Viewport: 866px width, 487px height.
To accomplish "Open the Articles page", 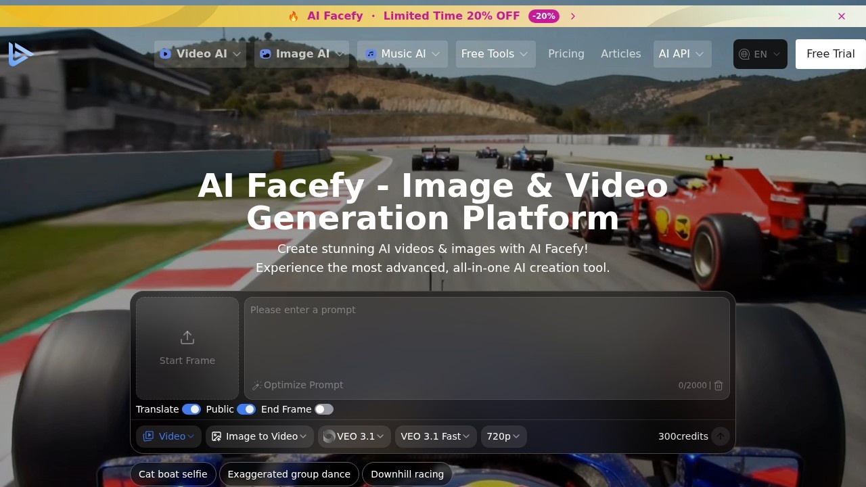I will 621,54.
